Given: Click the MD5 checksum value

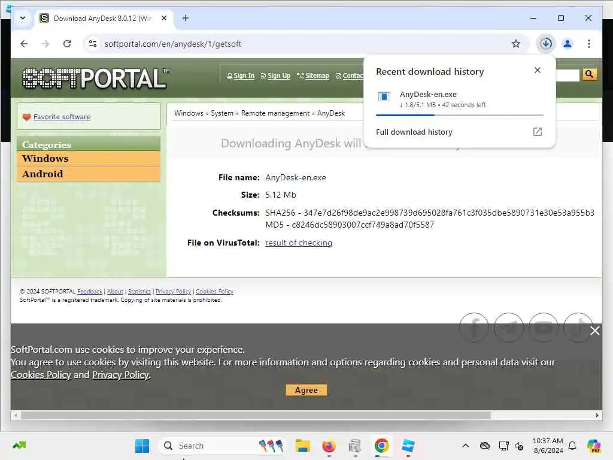Looking at the screenshot, I should pyautogui.click(x=363, y=225).
